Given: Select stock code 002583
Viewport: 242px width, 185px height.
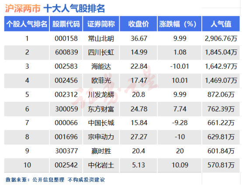Looking at the screenshot, I should pyautogui.click(x=66, y=67).
